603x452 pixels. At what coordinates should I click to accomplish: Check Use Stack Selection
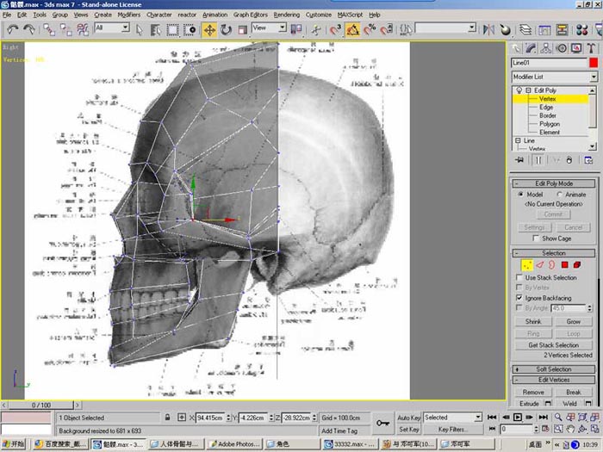(x=519, y=277)
